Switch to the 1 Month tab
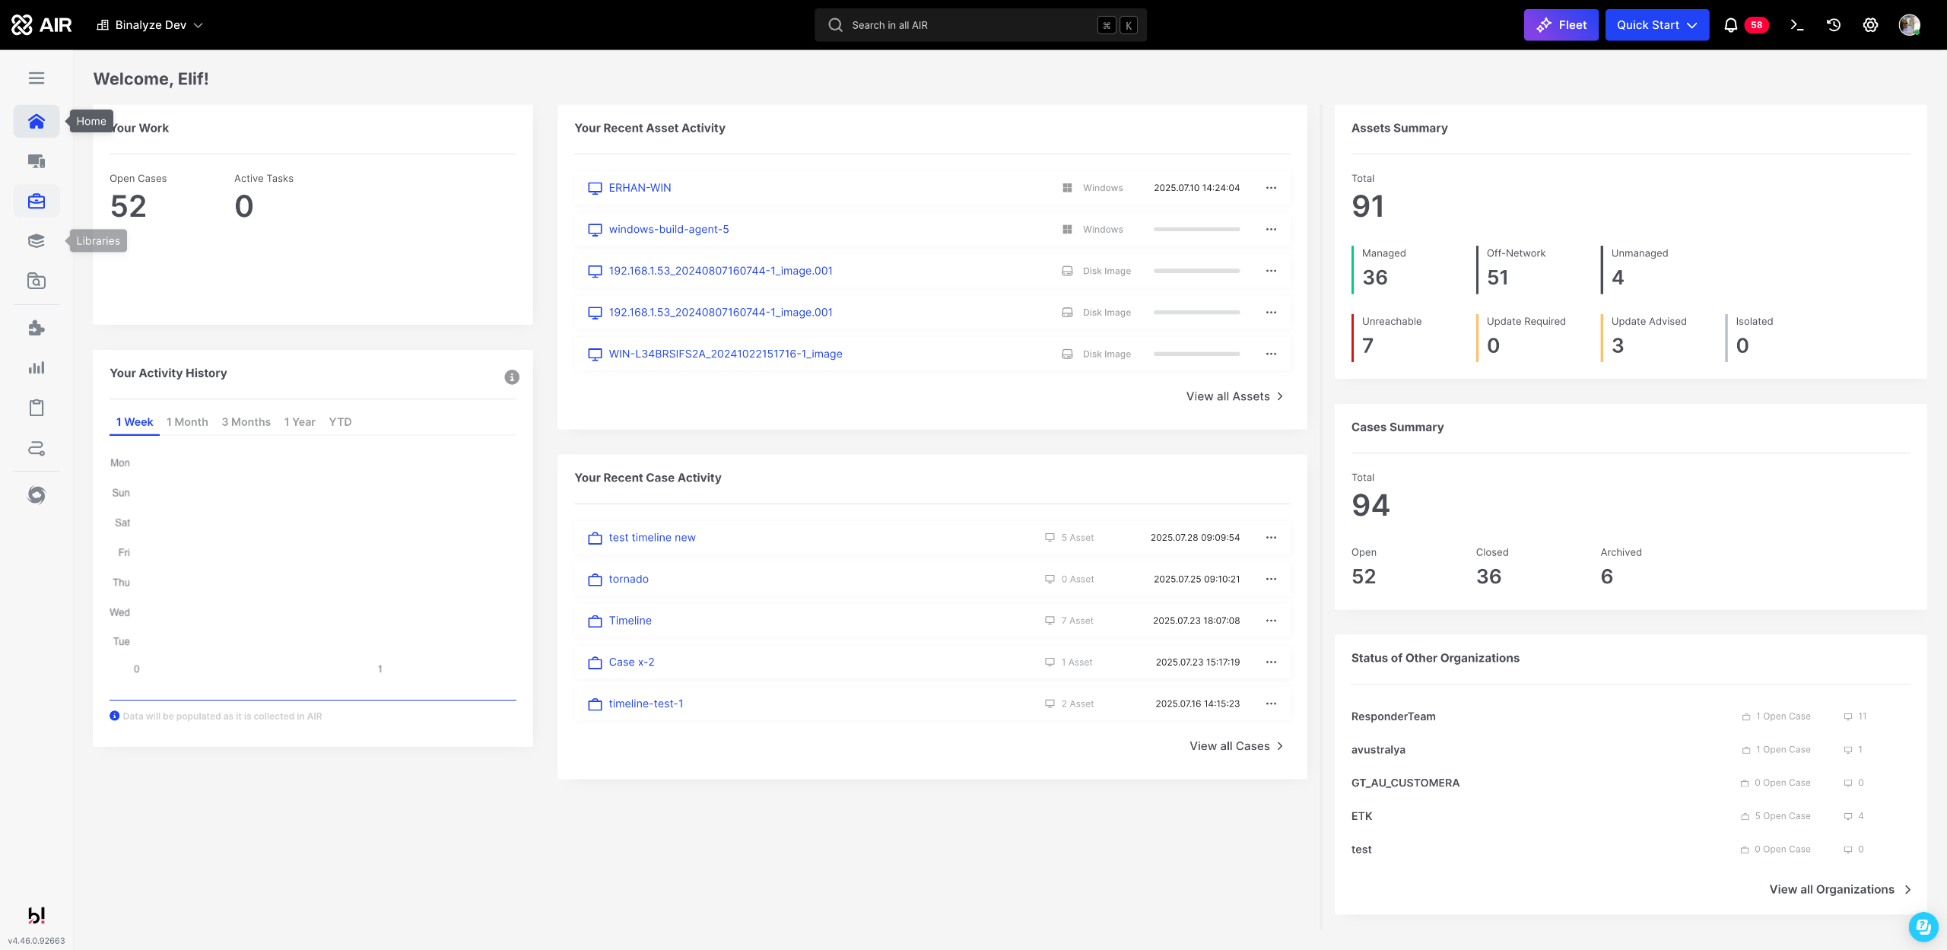This screenshot has height=950, width=1947. coord(187,422)
